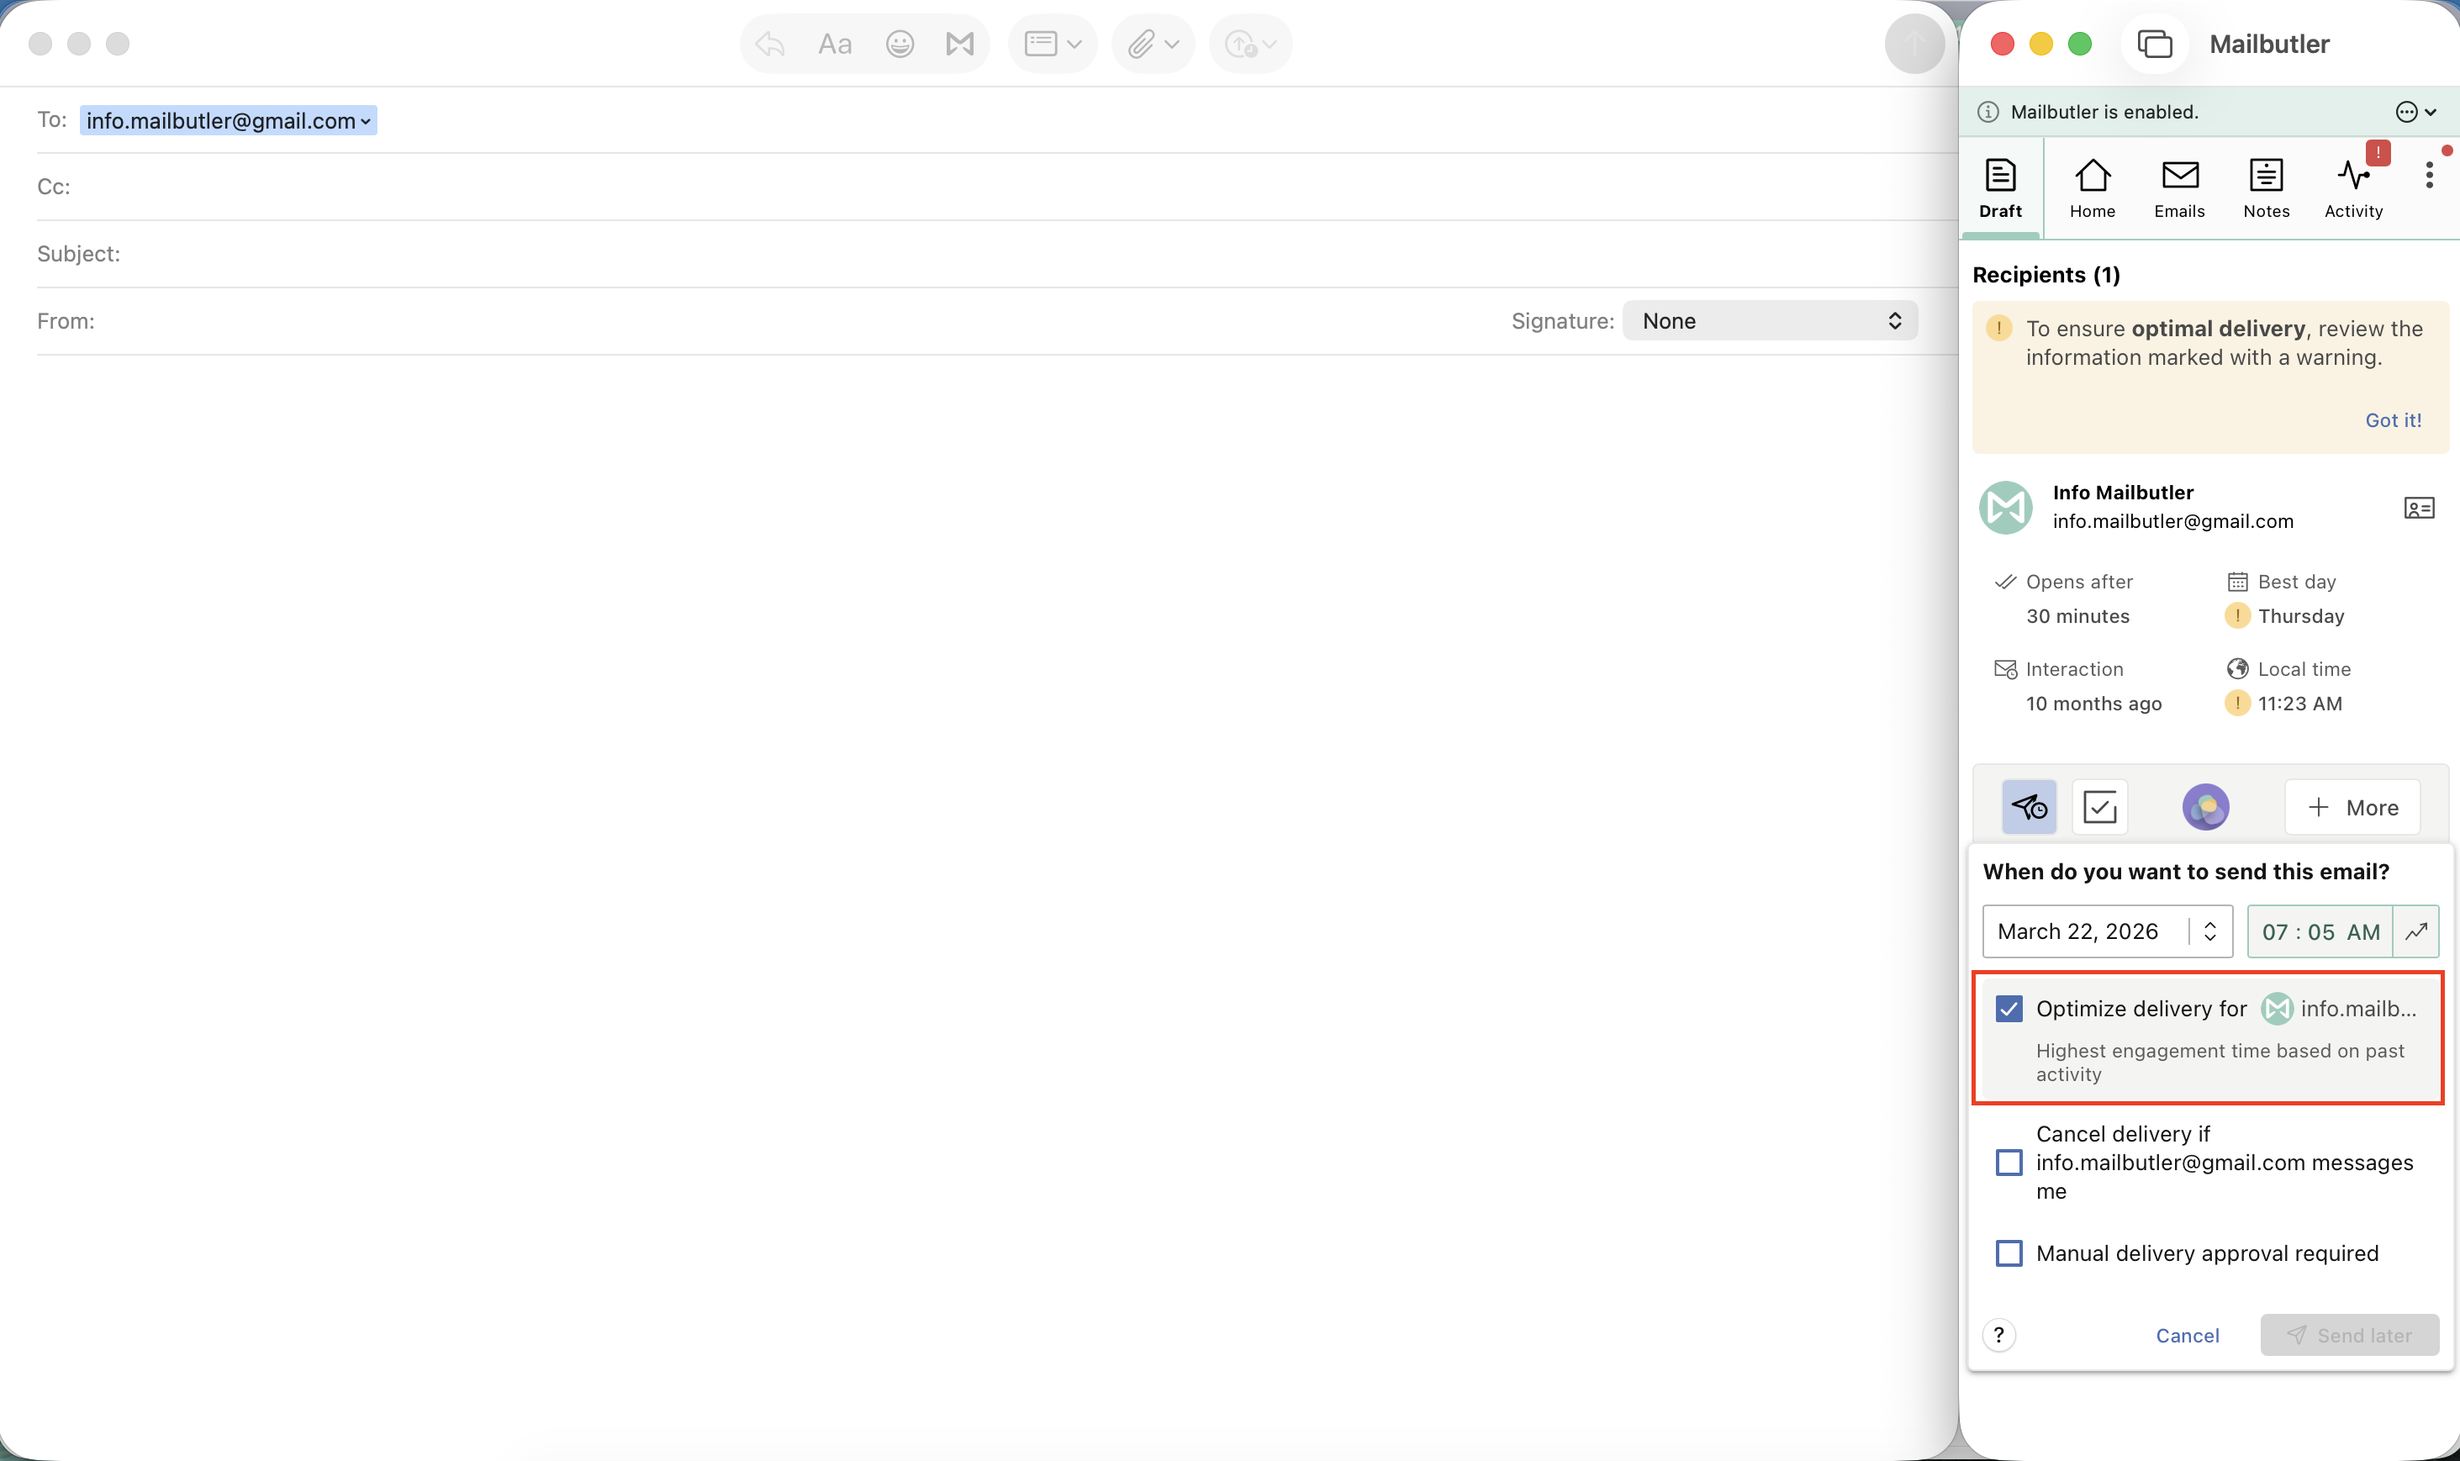Click the Cancel link
This screenshot has width=2460, height=1461.
[2188, 1335]
